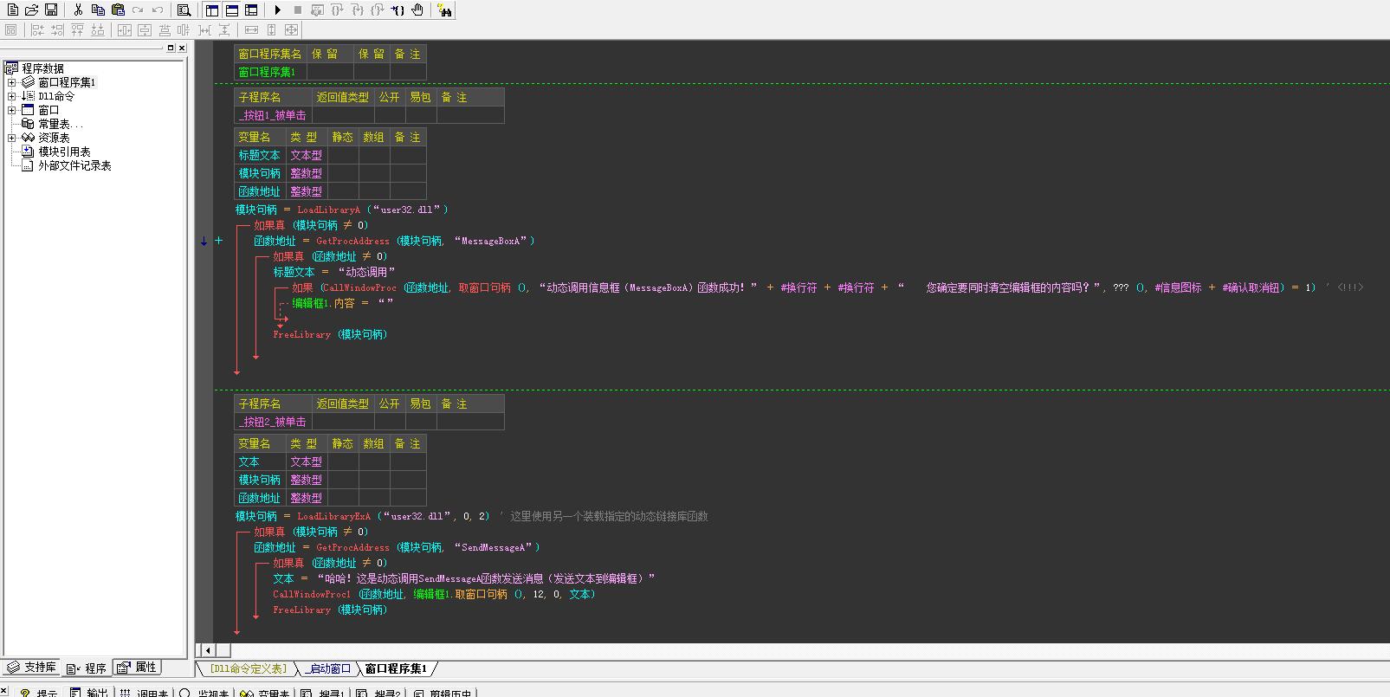Switch to the 程序 panel tab
This screenshot has width=1390, height=697.
pyautogui.click(x=87, y=668)
